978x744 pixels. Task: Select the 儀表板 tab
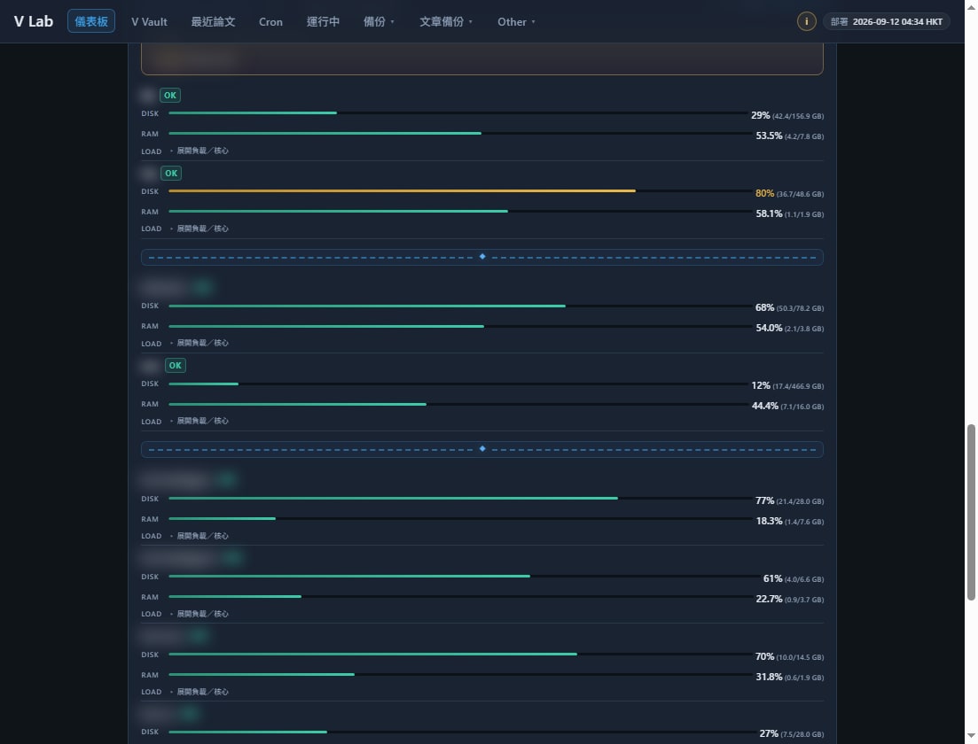91,21
